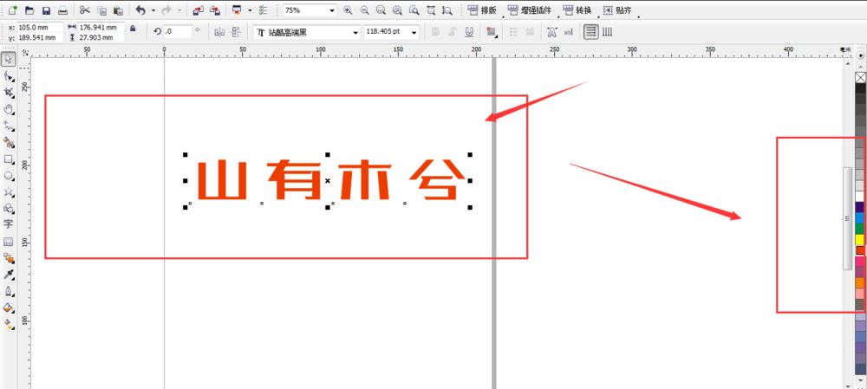This screenshot has height=389, width=867.
Task: Open a file with folder icon
Action: [x=29, y=10]
